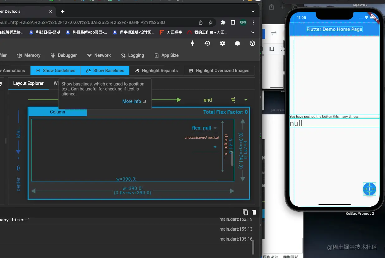Click the main.dart:152:19 source link
This screenshot has width=385, height=258.
pos(236,219)
